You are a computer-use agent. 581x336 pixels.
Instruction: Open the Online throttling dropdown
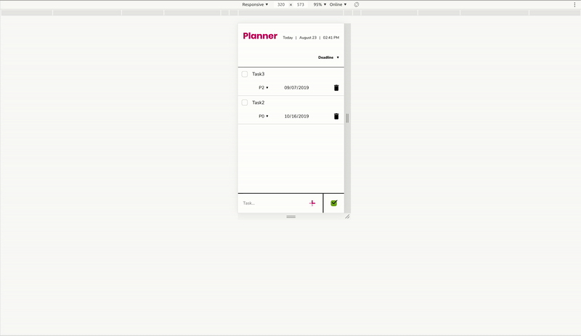(x=338, y=4)
